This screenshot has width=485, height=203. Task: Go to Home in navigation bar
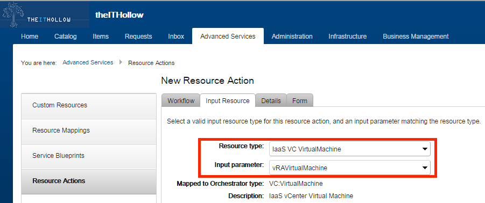(x=30, y=37)
